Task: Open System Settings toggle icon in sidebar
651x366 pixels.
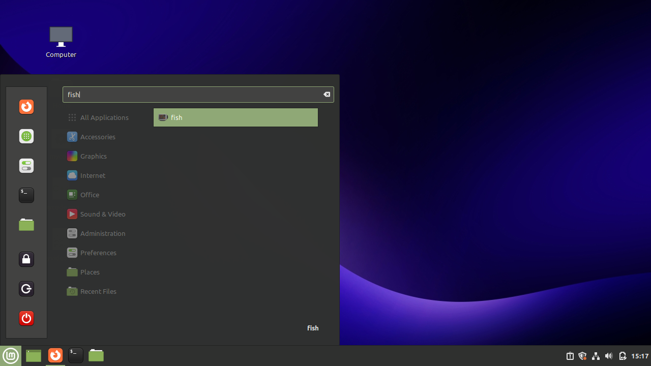Action: point(26,166)
